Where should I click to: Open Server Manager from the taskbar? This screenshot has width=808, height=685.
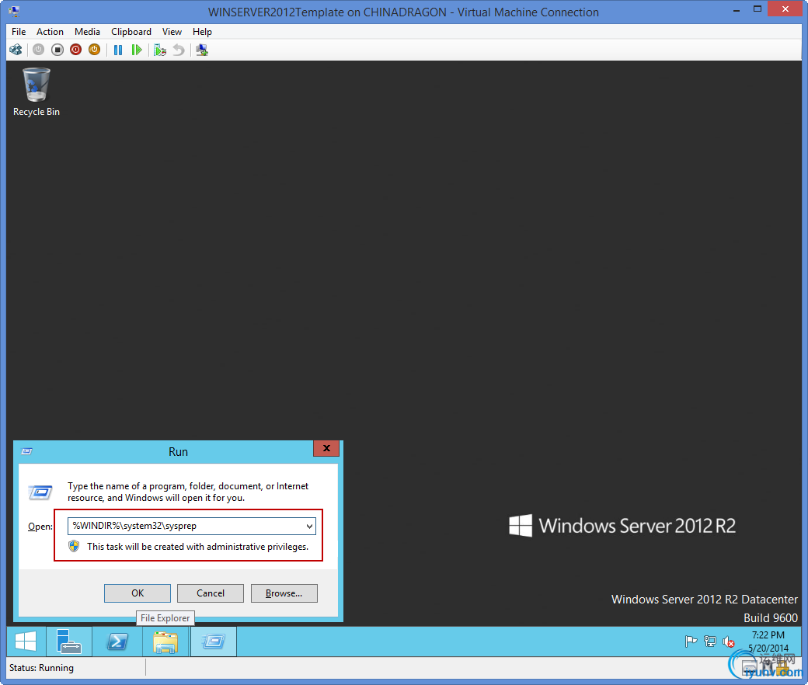(x=68, y=642)
